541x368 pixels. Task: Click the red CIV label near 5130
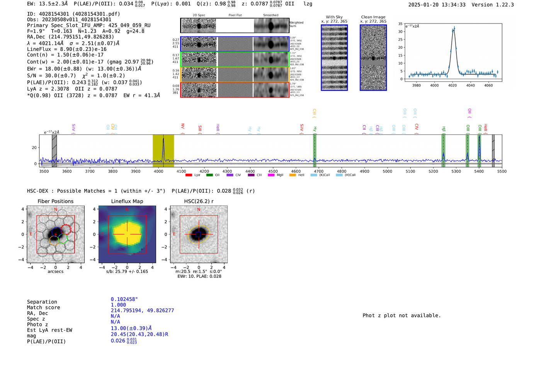[x=417, y=129]
